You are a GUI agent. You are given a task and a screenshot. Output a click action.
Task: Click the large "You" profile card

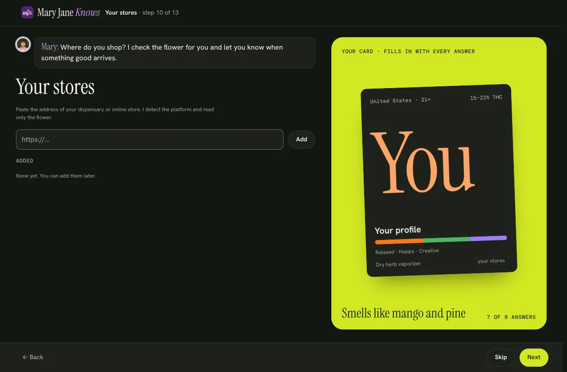coord(439,180)
